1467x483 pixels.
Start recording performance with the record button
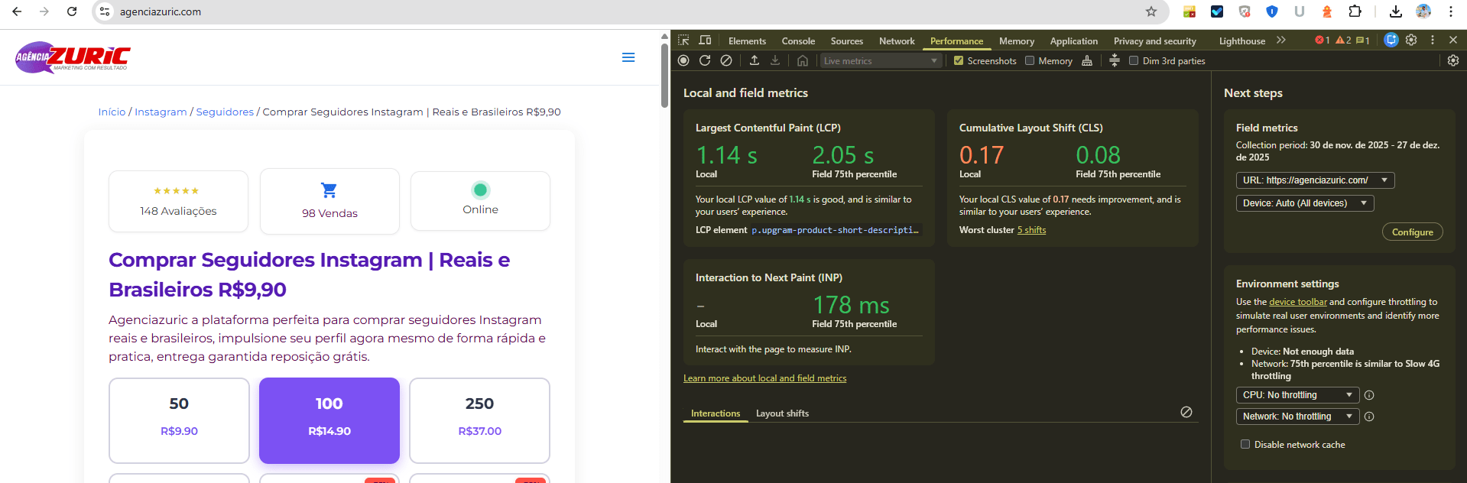click(683, 60)
